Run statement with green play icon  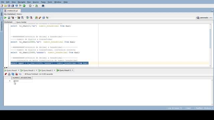point(5,18)
